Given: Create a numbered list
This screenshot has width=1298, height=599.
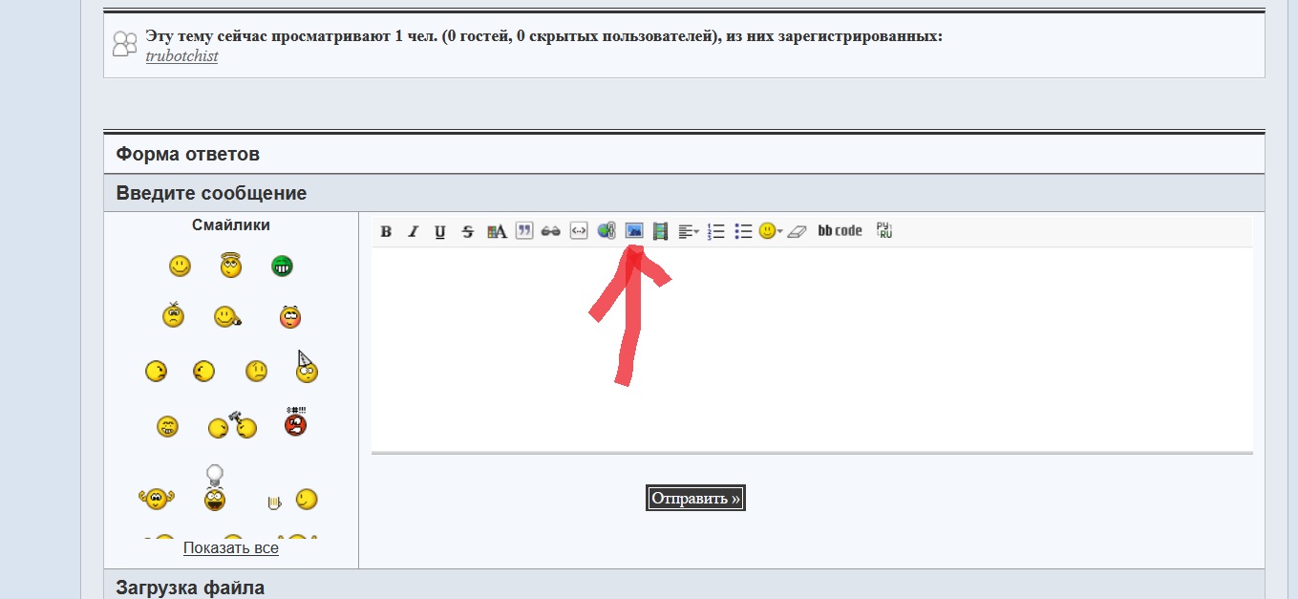Looking at the screenshot, I should click(x=716, y=231).
